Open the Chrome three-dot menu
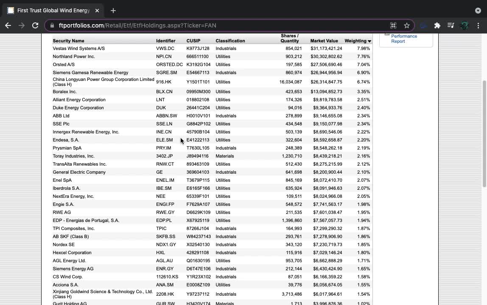Screen dimensions: 487x305 [478, 25]
